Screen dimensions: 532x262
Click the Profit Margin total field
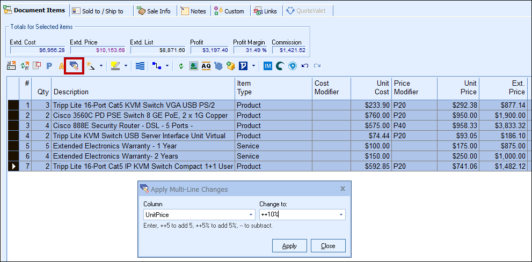251,50
